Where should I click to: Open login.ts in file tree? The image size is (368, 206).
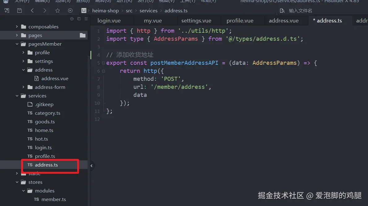43,147
